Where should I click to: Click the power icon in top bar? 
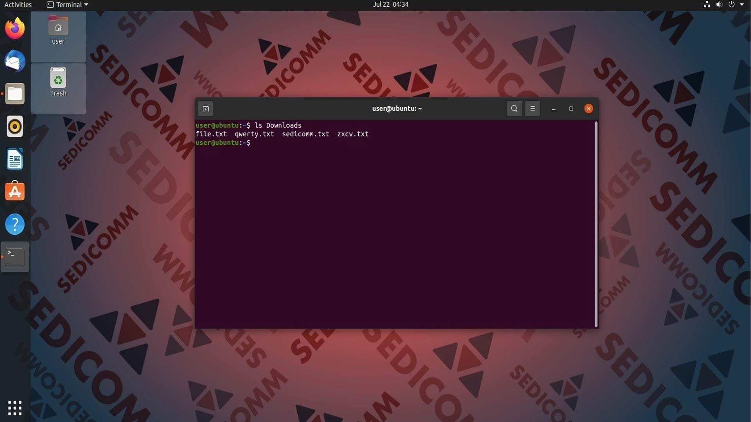pyautogui.click(x=731, y=5)
